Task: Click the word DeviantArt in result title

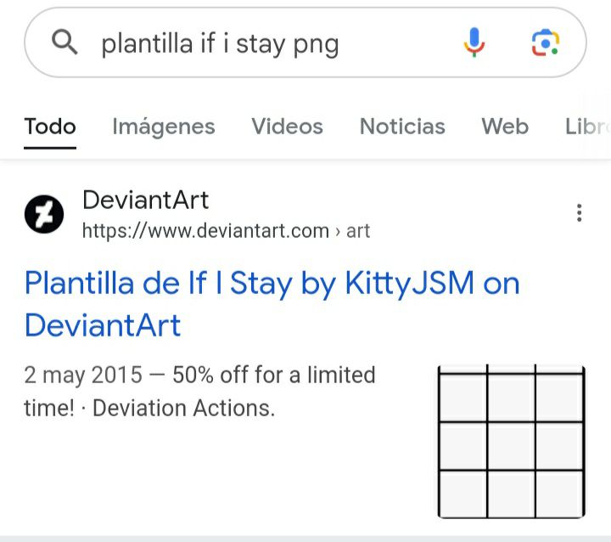Action: click(103, 325)
